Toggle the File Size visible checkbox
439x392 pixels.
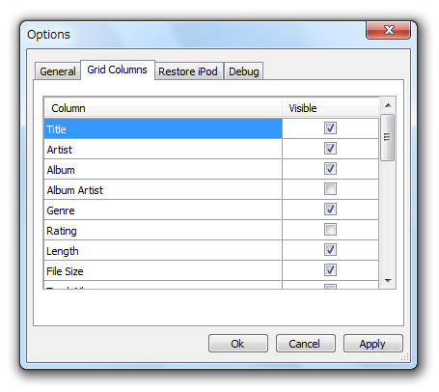[x=330, y=270]
